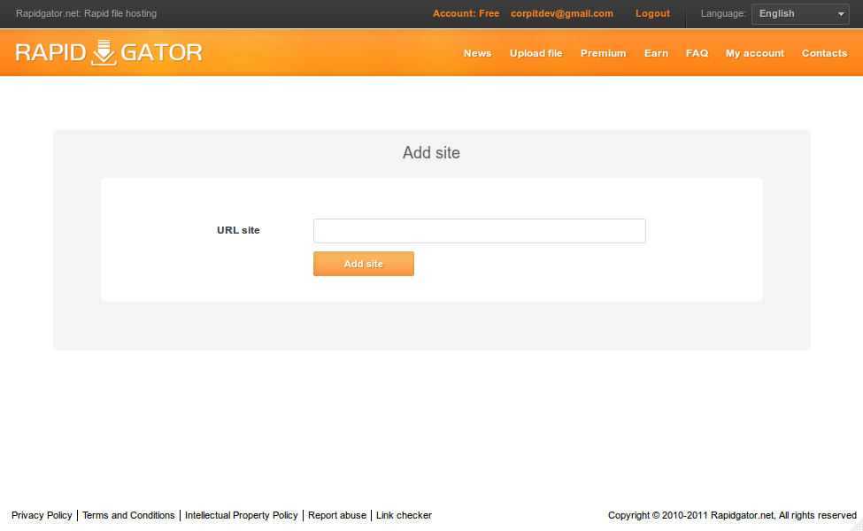Screen dimensions: 863x531
Task: Open Terms and Conditions link
Action: [128, 516]
